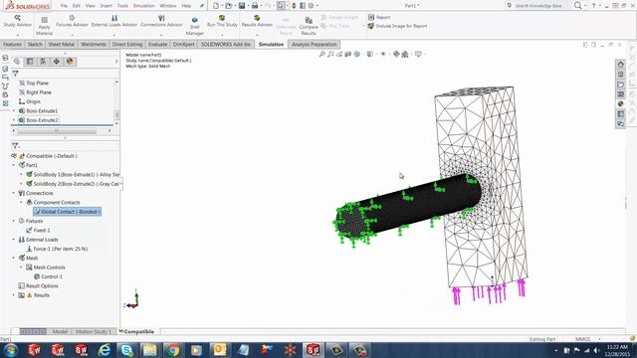The image size is (637, 358).
Task: Open the Results Advisor
Action: tap(257, 21)
